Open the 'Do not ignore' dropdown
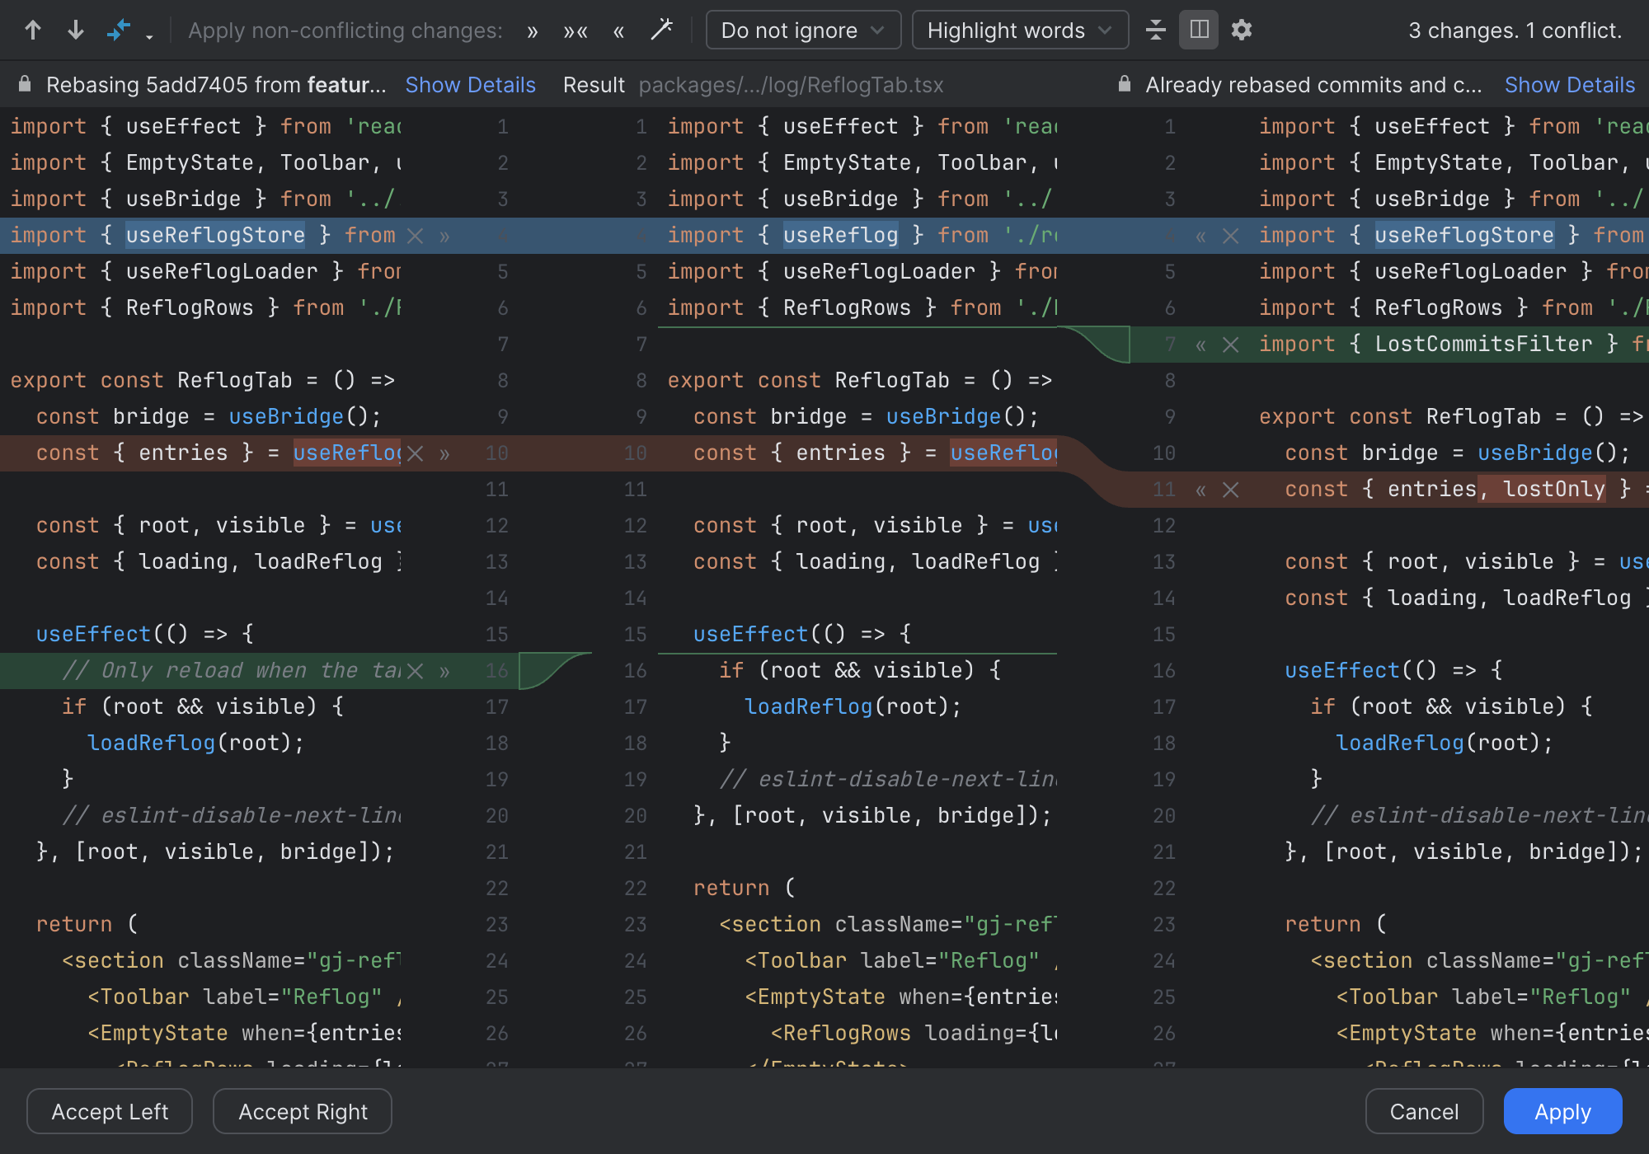 [803, 30]
